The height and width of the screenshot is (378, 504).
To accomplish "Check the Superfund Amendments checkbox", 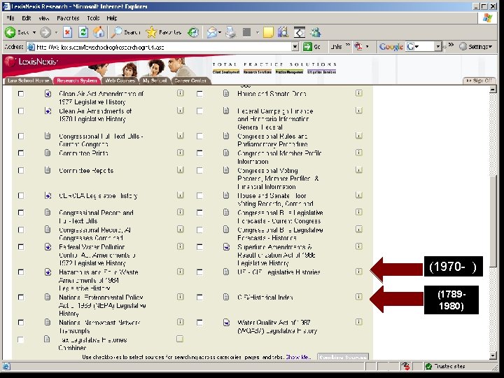I will click(x=199, y=247).
